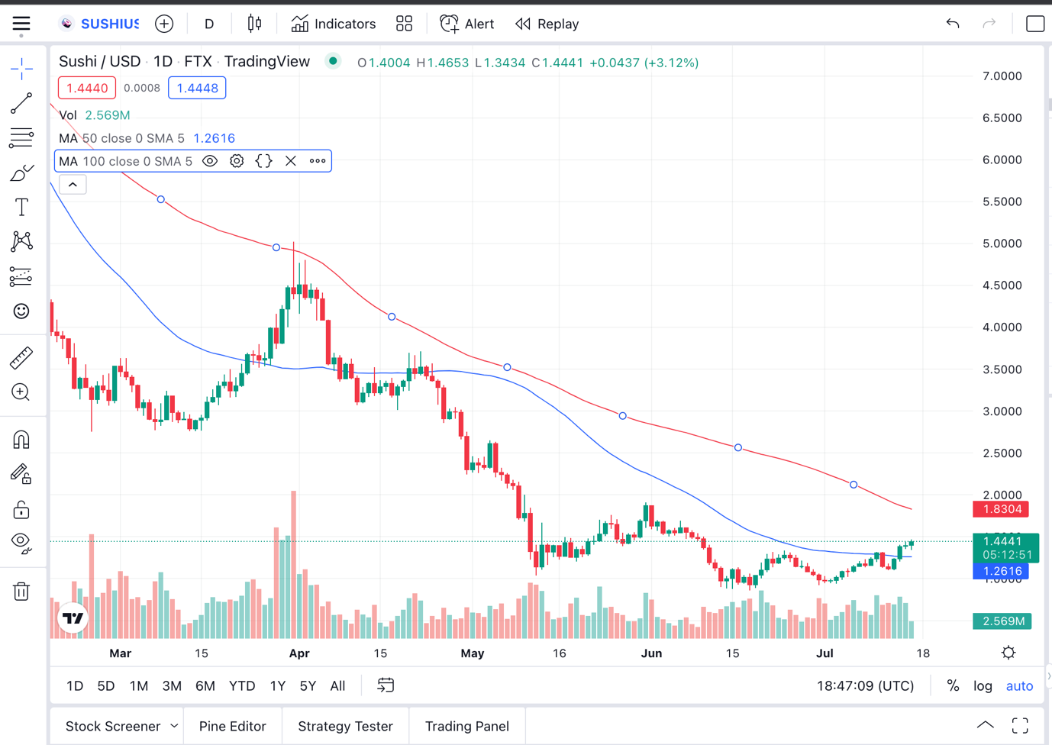The image size is (1052, 745).
Task: Open the Stock Screener dropdown arrow
Action: 174,726
